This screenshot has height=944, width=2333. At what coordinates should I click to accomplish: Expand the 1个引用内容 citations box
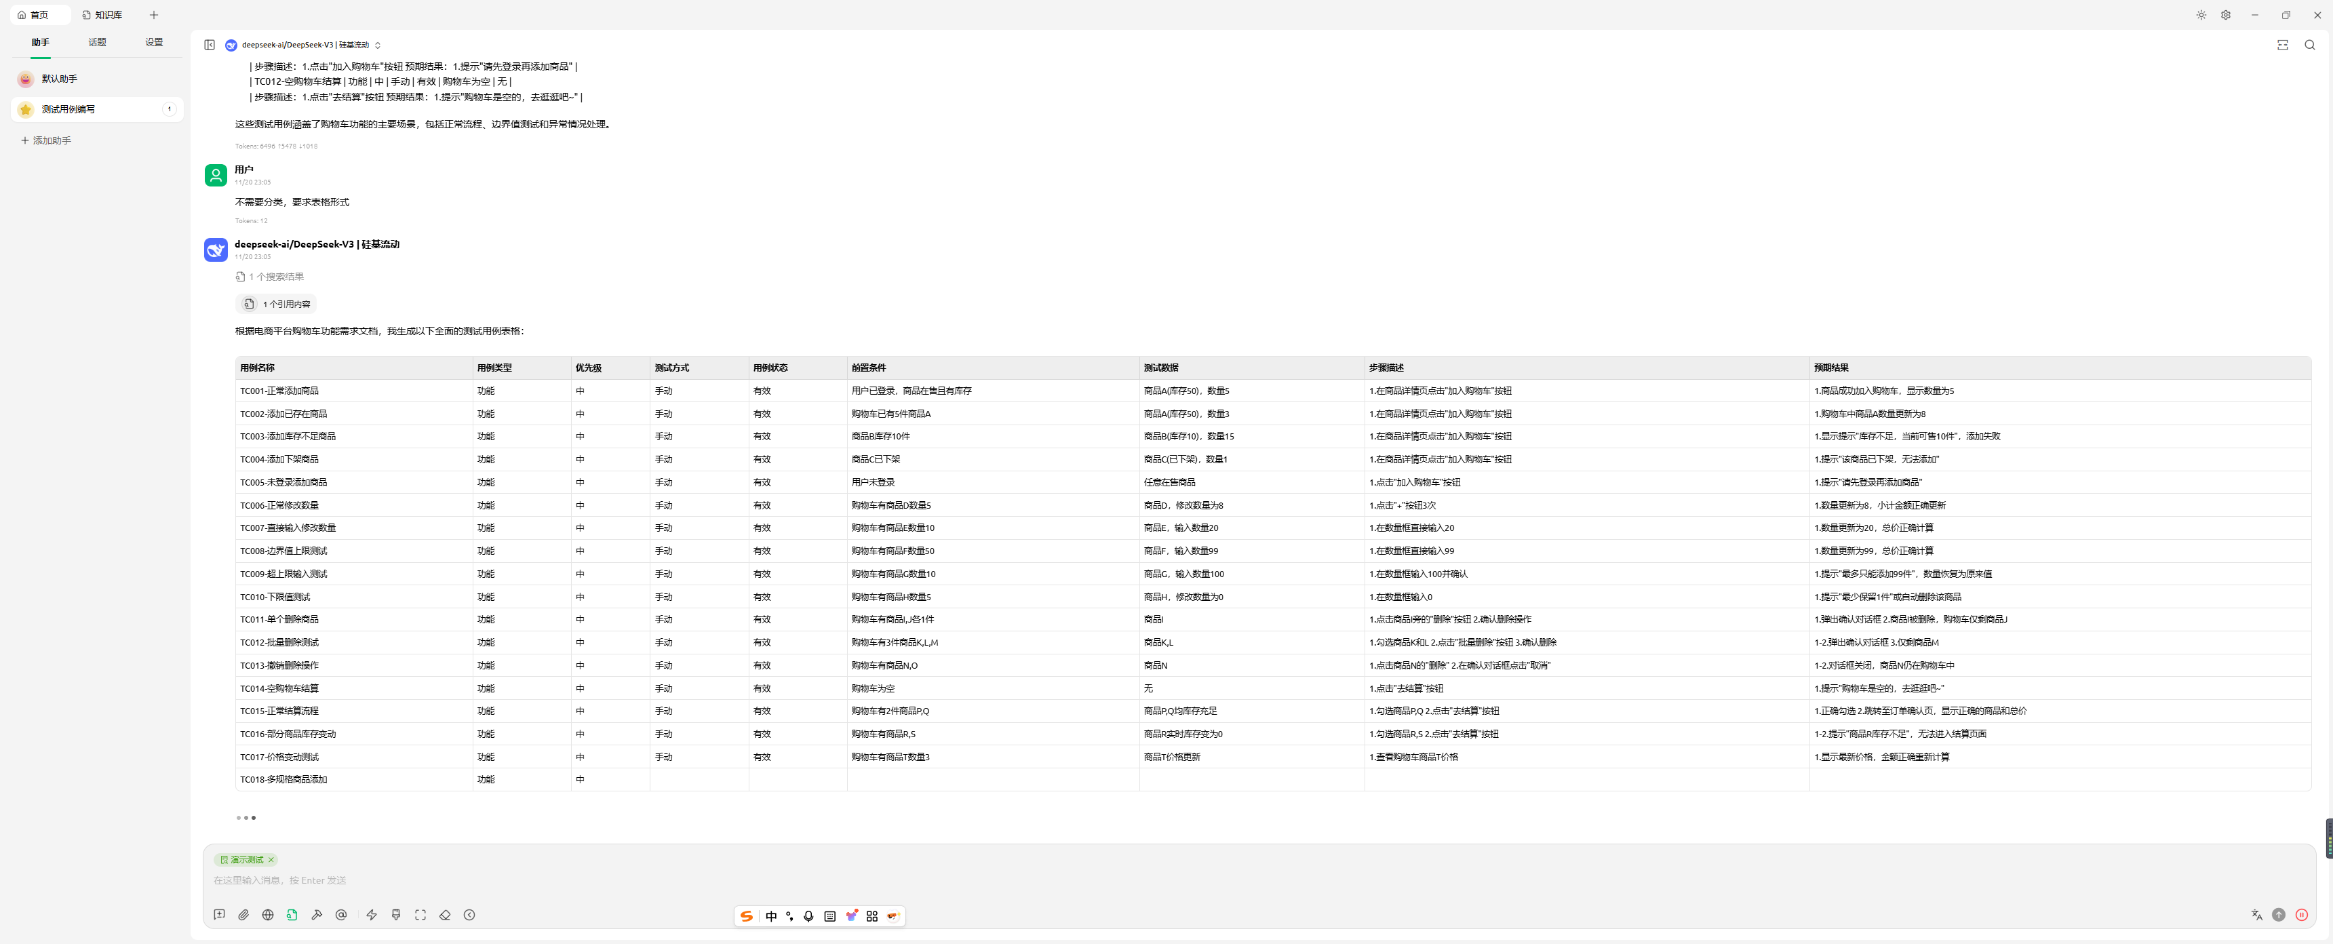[x=277, y=304]
